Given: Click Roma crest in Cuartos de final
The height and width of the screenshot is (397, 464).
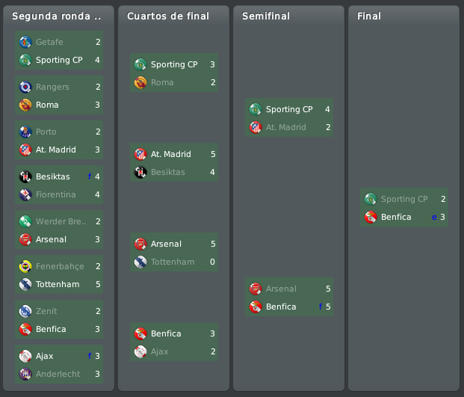Looking at the screenshot, I should pyautogui.click(x=140, y=82).
